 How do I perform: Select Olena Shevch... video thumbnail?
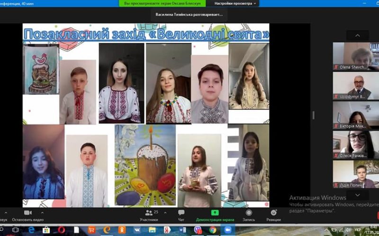355,56
